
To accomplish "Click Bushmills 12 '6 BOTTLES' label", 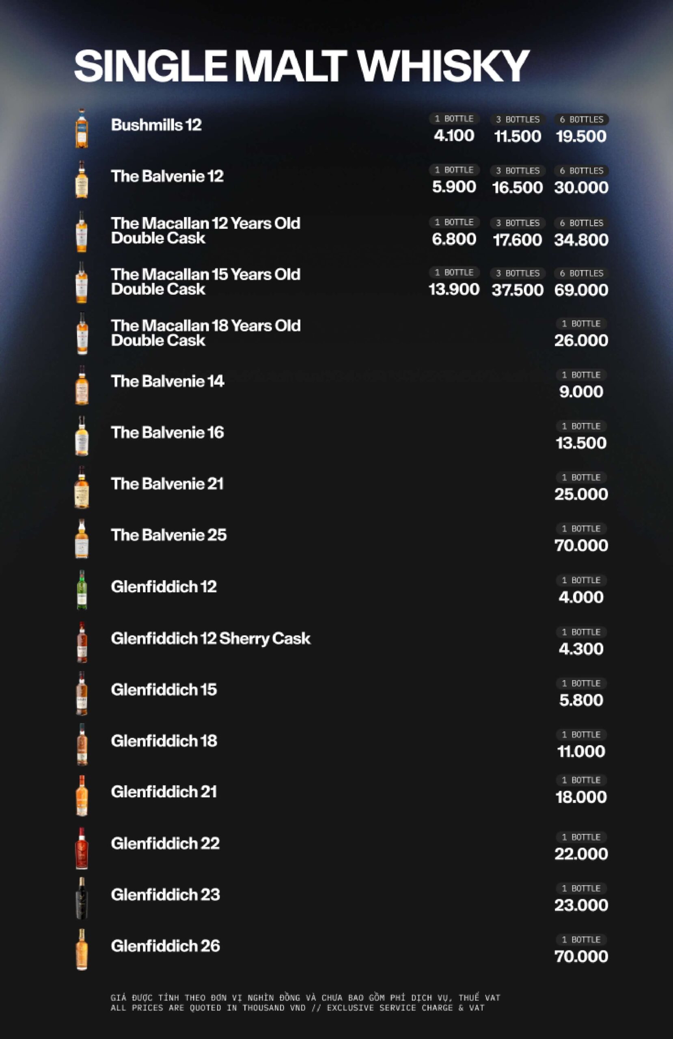I will pos(581,119).
